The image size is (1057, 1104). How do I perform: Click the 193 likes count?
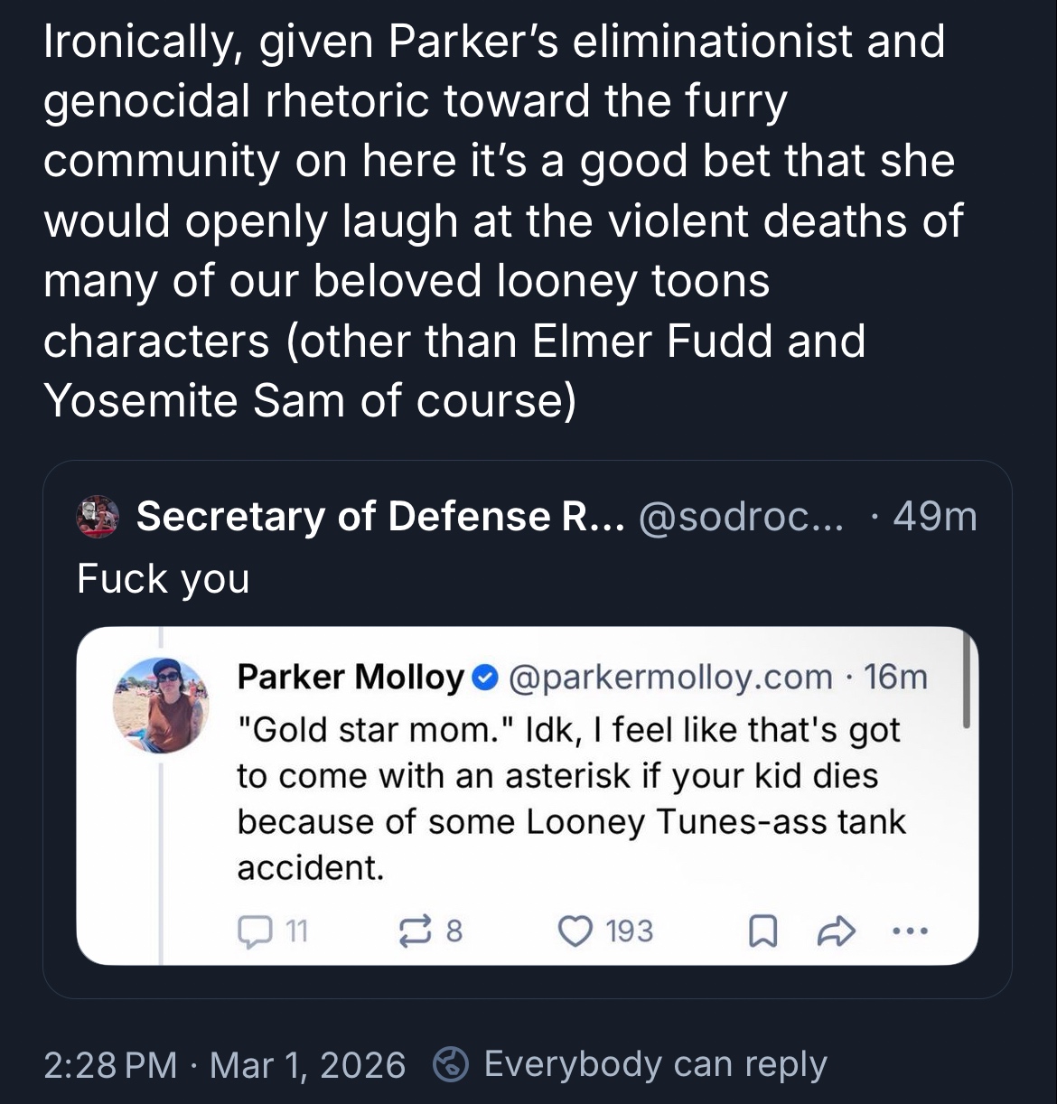coord(629,931)
